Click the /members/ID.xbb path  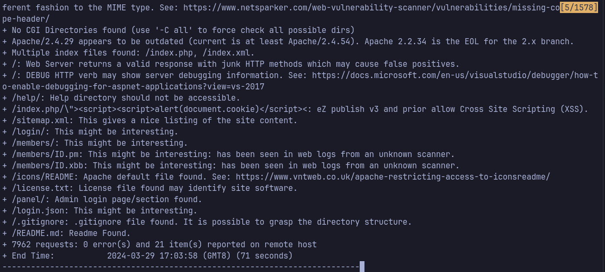coord(50,166)
